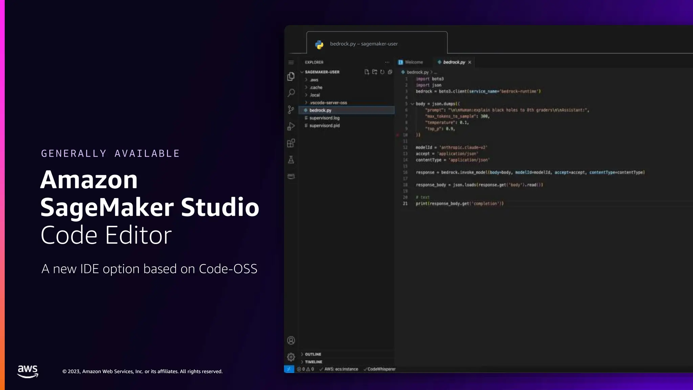Open the Explorer view in activity bar

[291, 77]
